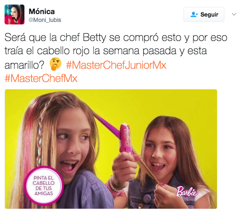Open Mónica's profile avatar
The height and width of the screenshot is (212, 241).
(14, 14)
